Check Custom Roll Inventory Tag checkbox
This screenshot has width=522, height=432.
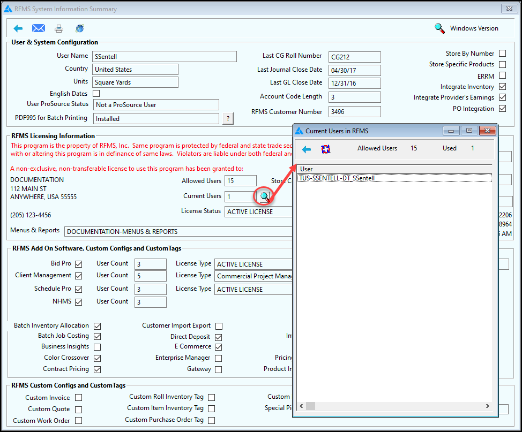[211, 397]
